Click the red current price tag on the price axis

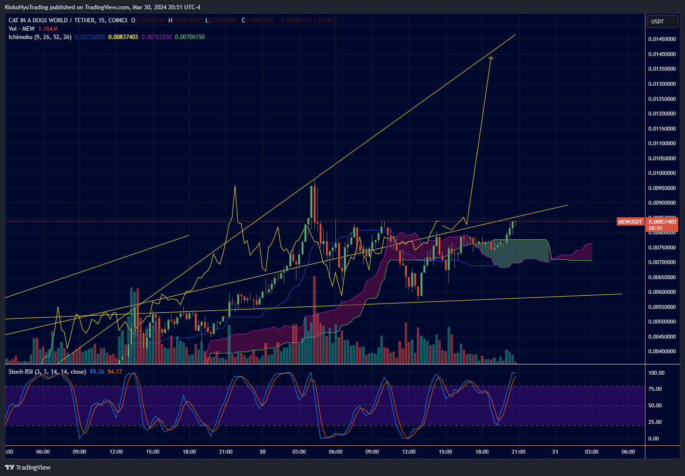(662, 225)
